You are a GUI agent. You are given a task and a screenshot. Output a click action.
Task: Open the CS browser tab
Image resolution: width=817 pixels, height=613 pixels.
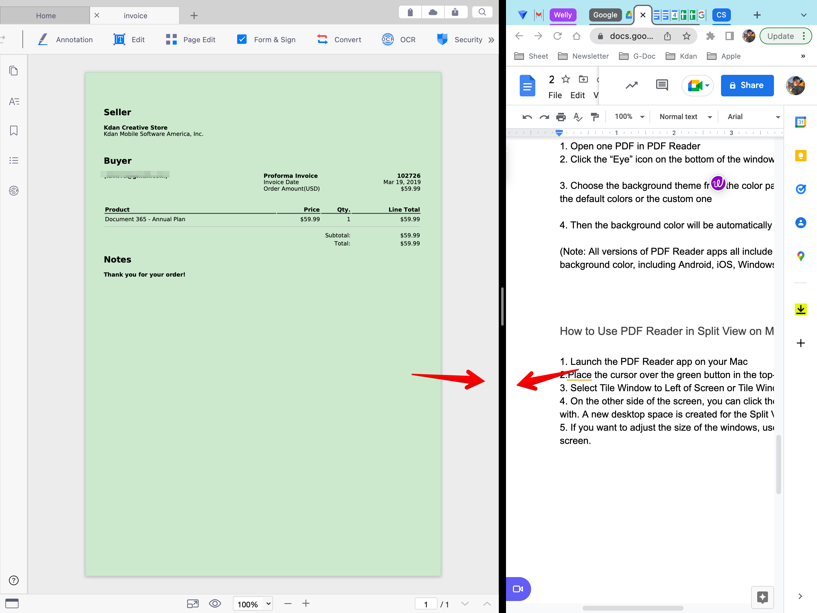tap(721, 15)
